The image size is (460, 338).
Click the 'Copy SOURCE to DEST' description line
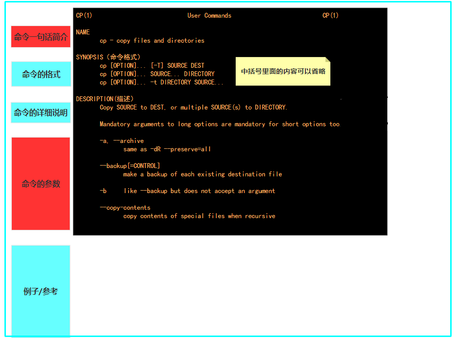(x=193, y=107)
